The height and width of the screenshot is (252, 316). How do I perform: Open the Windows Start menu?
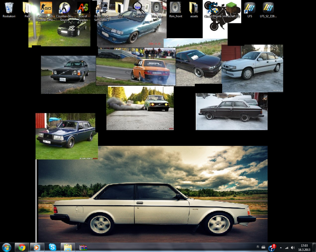click(7, 247)
